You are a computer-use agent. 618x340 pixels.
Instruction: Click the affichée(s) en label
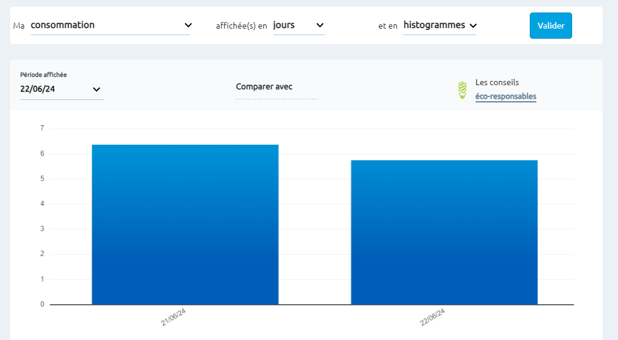coord(241,26)
